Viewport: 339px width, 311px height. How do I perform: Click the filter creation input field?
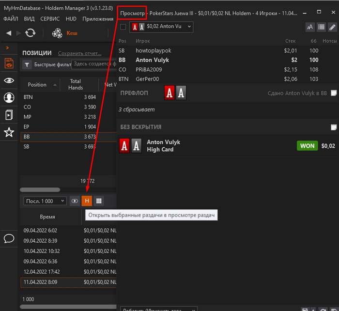94,64
